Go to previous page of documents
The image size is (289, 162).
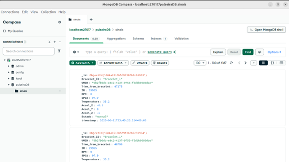pos(239,63)
